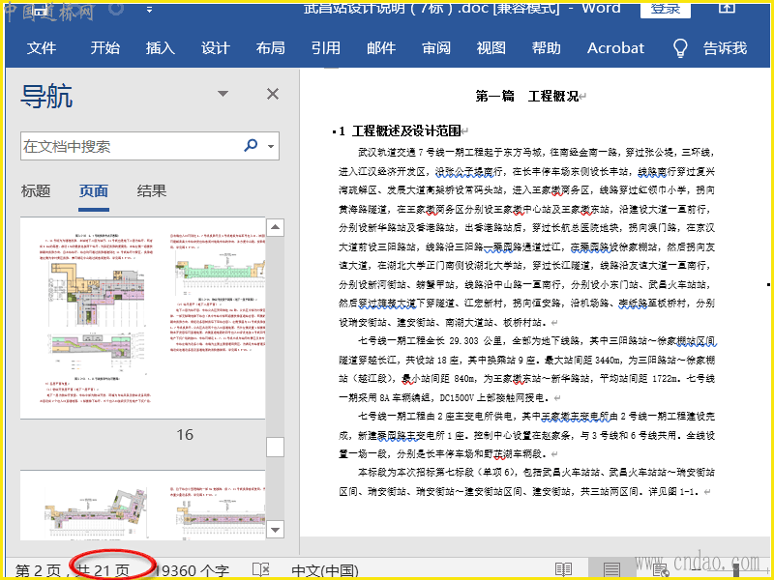
Task: Click the 登录 sign-in button
Action: 665,9
